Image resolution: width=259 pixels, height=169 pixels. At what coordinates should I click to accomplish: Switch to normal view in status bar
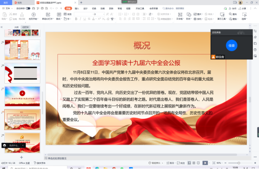pos(189,163)
